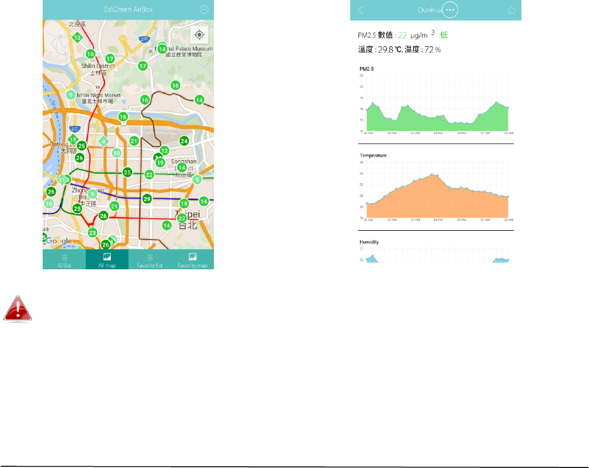Screen dimensions: 589x468
Task: Tap marker 9 beside Shilin Night Market
Action: (x=71, y=95)
